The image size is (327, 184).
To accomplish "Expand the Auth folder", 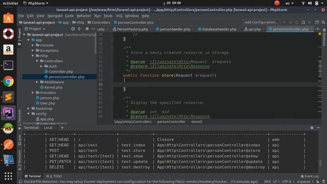I will 41,66.
